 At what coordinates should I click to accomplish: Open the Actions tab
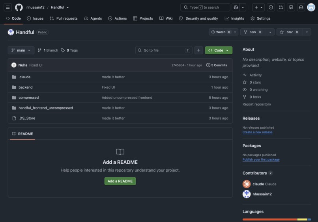point(118,18)
